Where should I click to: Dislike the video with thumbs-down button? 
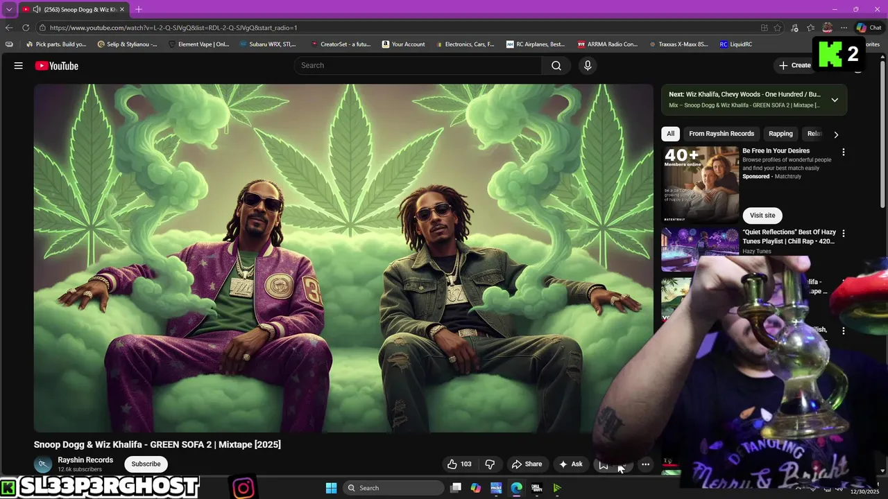pos(490,464)
